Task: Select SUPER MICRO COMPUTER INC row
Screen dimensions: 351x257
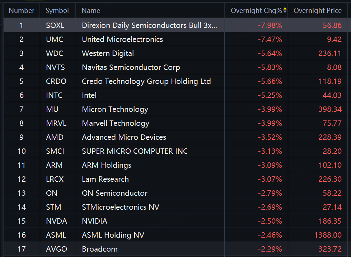Action: click(x=135, y=151)
